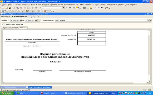Click the Советы button

coord(48,11)
